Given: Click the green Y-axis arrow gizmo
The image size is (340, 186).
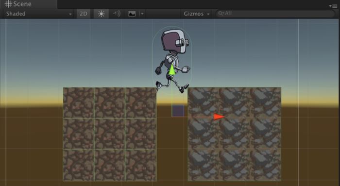Looking at the screenshot, I should click(x=172, y=69).
